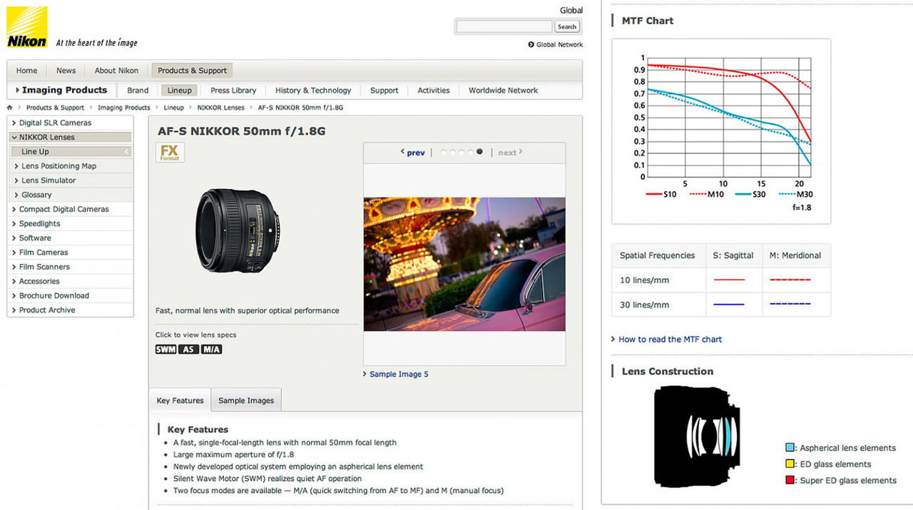This screenshot has width=913, height=510.
Task: Click the Nikon logo
Action: coord(26,26)
